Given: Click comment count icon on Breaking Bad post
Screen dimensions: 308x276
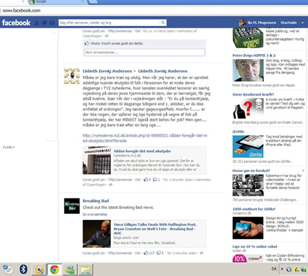Looking at the screenshot, I should click(160, 253).
